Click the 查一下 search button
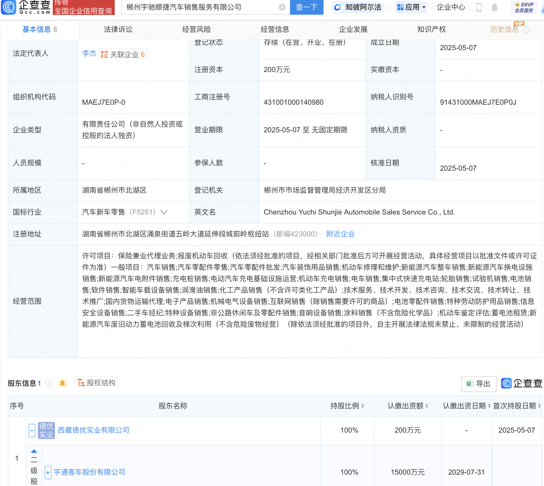Viewport: 544px width, 486px height. pyautogui.click(x=306, y=7)
